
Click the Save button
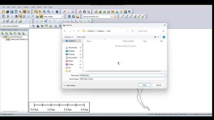[144, 85]
